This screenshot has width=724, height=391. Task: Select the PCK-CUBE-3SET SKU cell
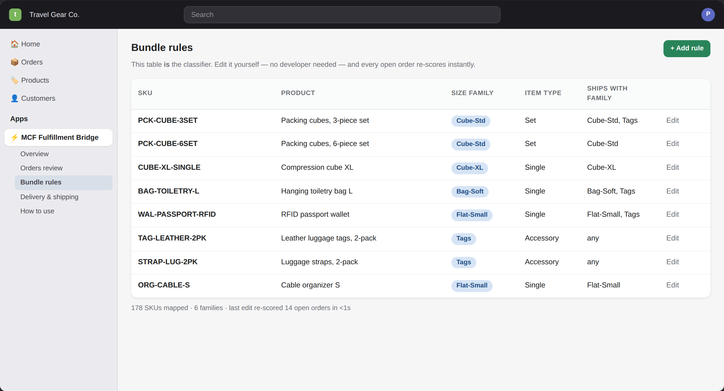tap(168, 121)
